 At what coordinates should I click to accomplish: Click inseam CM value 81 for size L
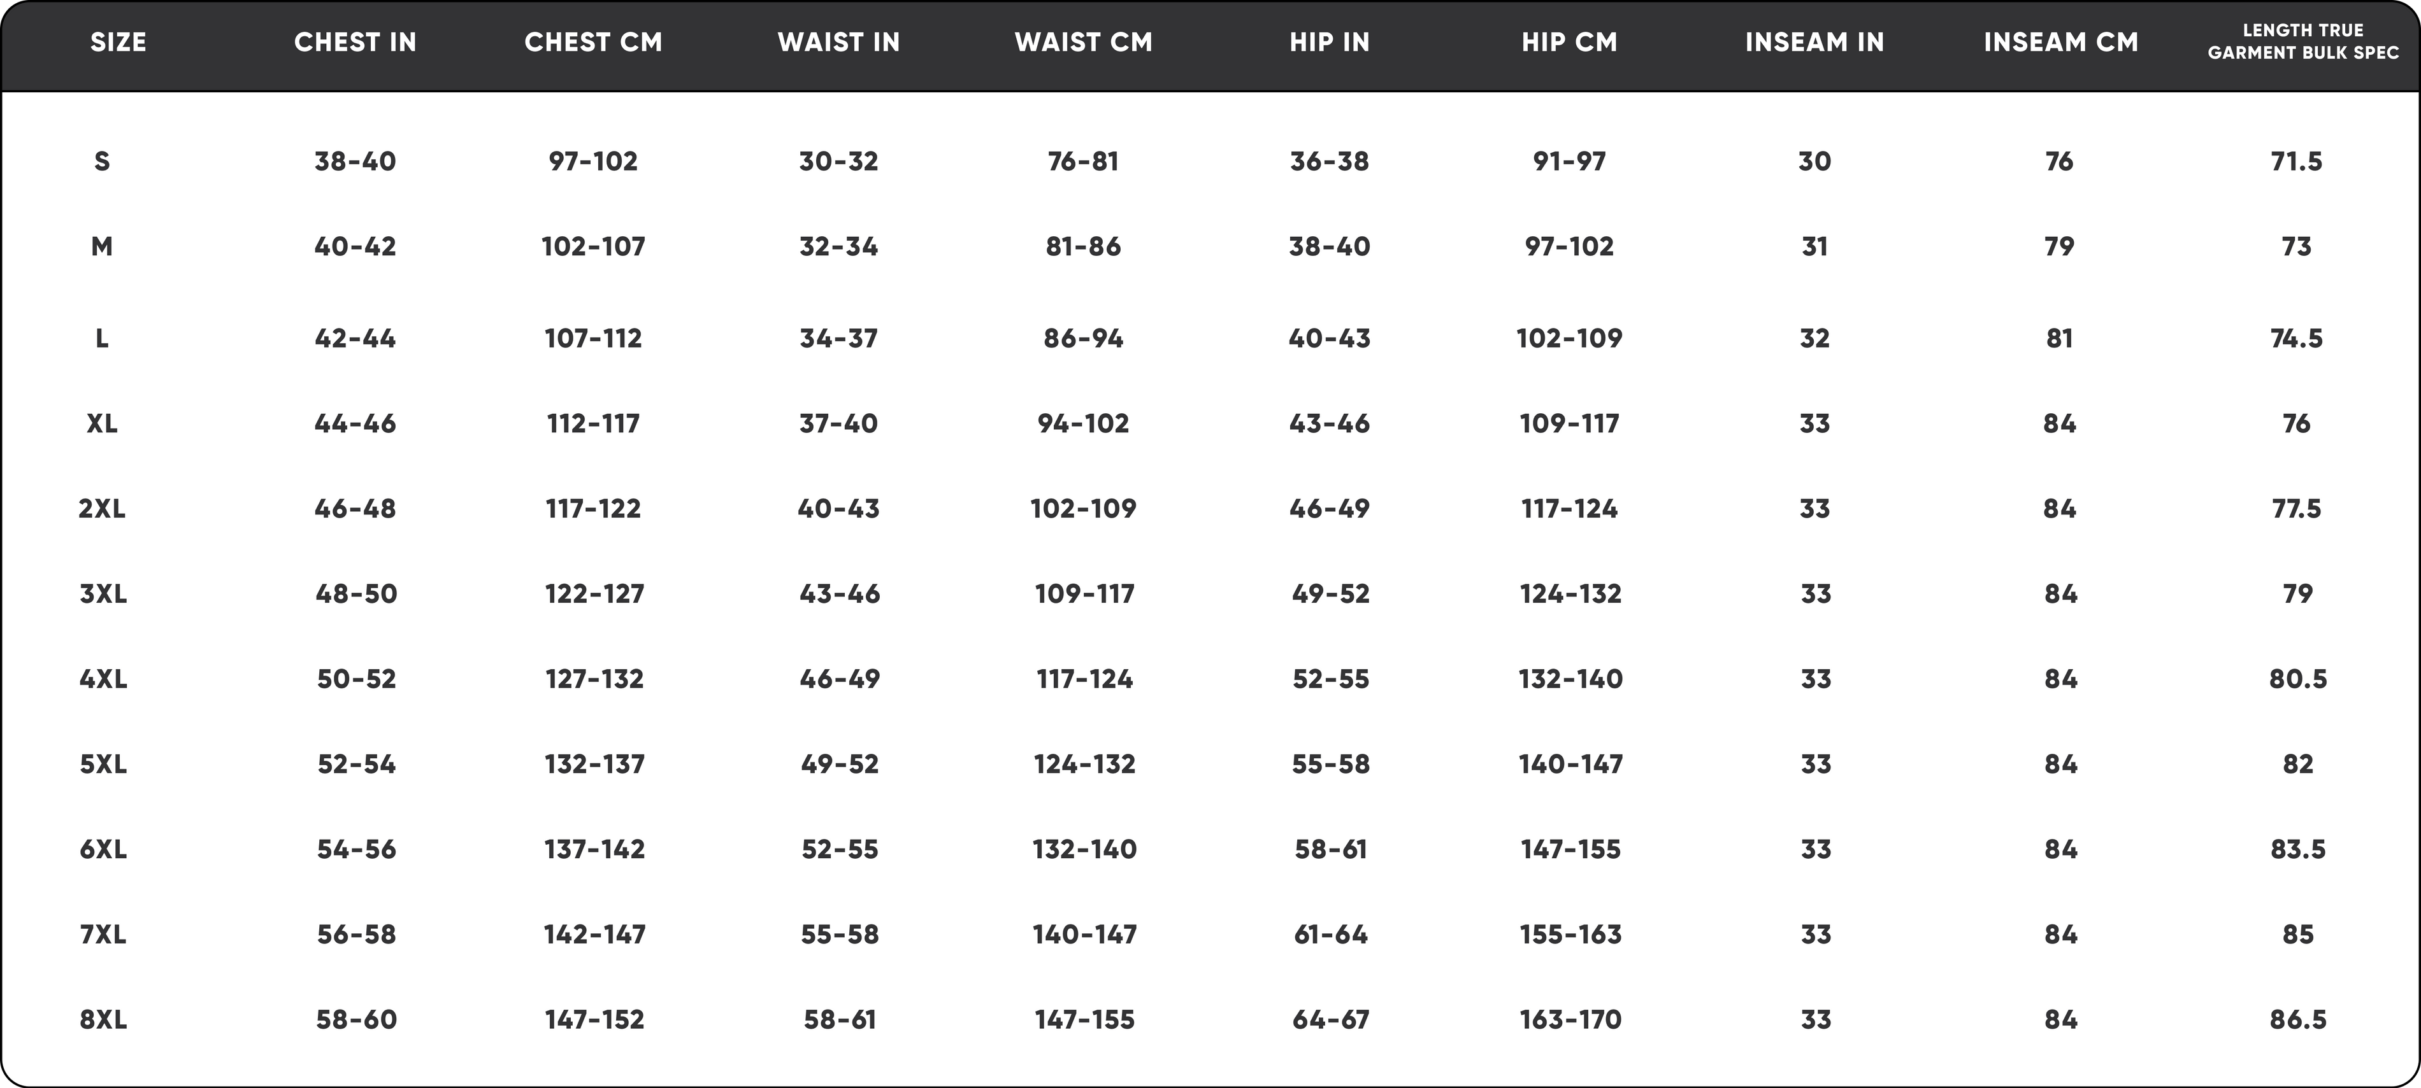point(2059,338)
